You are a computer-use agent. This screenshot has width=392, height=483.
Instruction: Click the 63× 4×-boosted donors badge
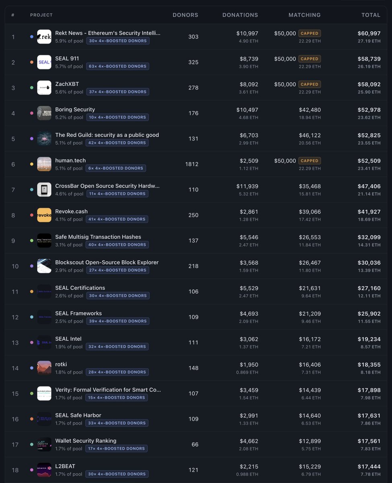coord(117,66)
